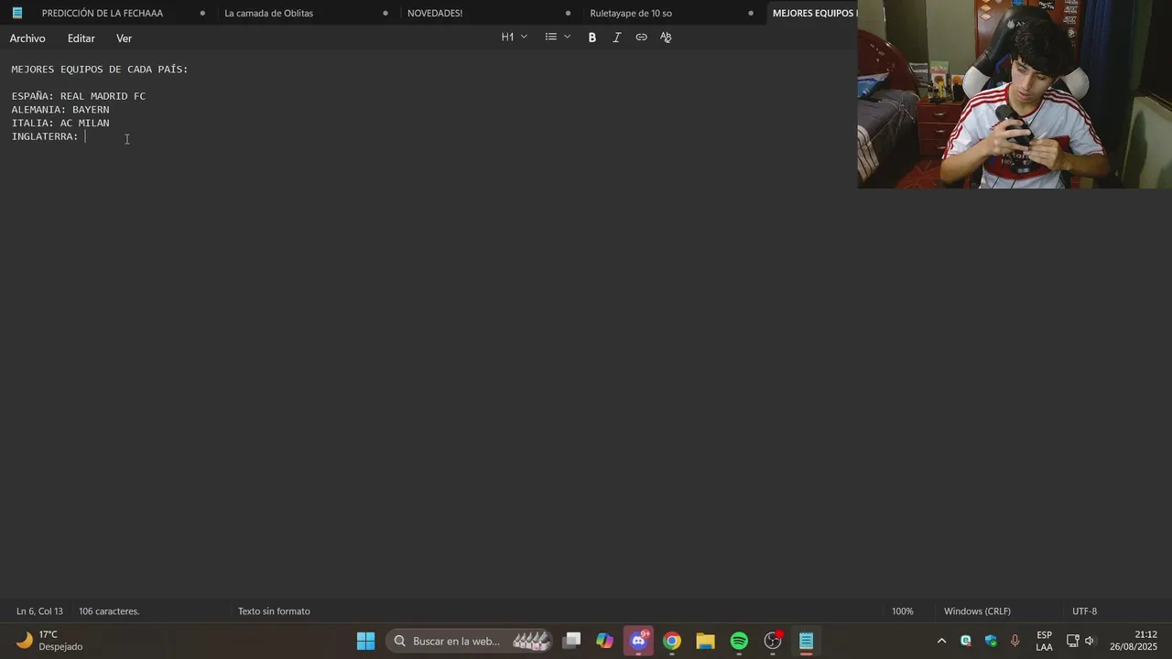Clear formatting with the Ab eraser icon
Image resolution: width=1172 pixels, height=659 pixels.
(x=666, y=38)
